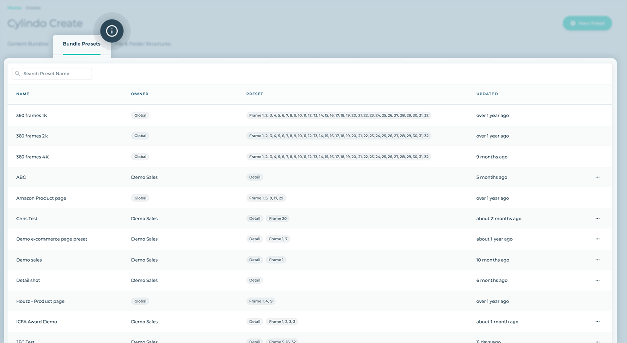Click the New Preset button
627x343 pixels.
click(587, 23)
